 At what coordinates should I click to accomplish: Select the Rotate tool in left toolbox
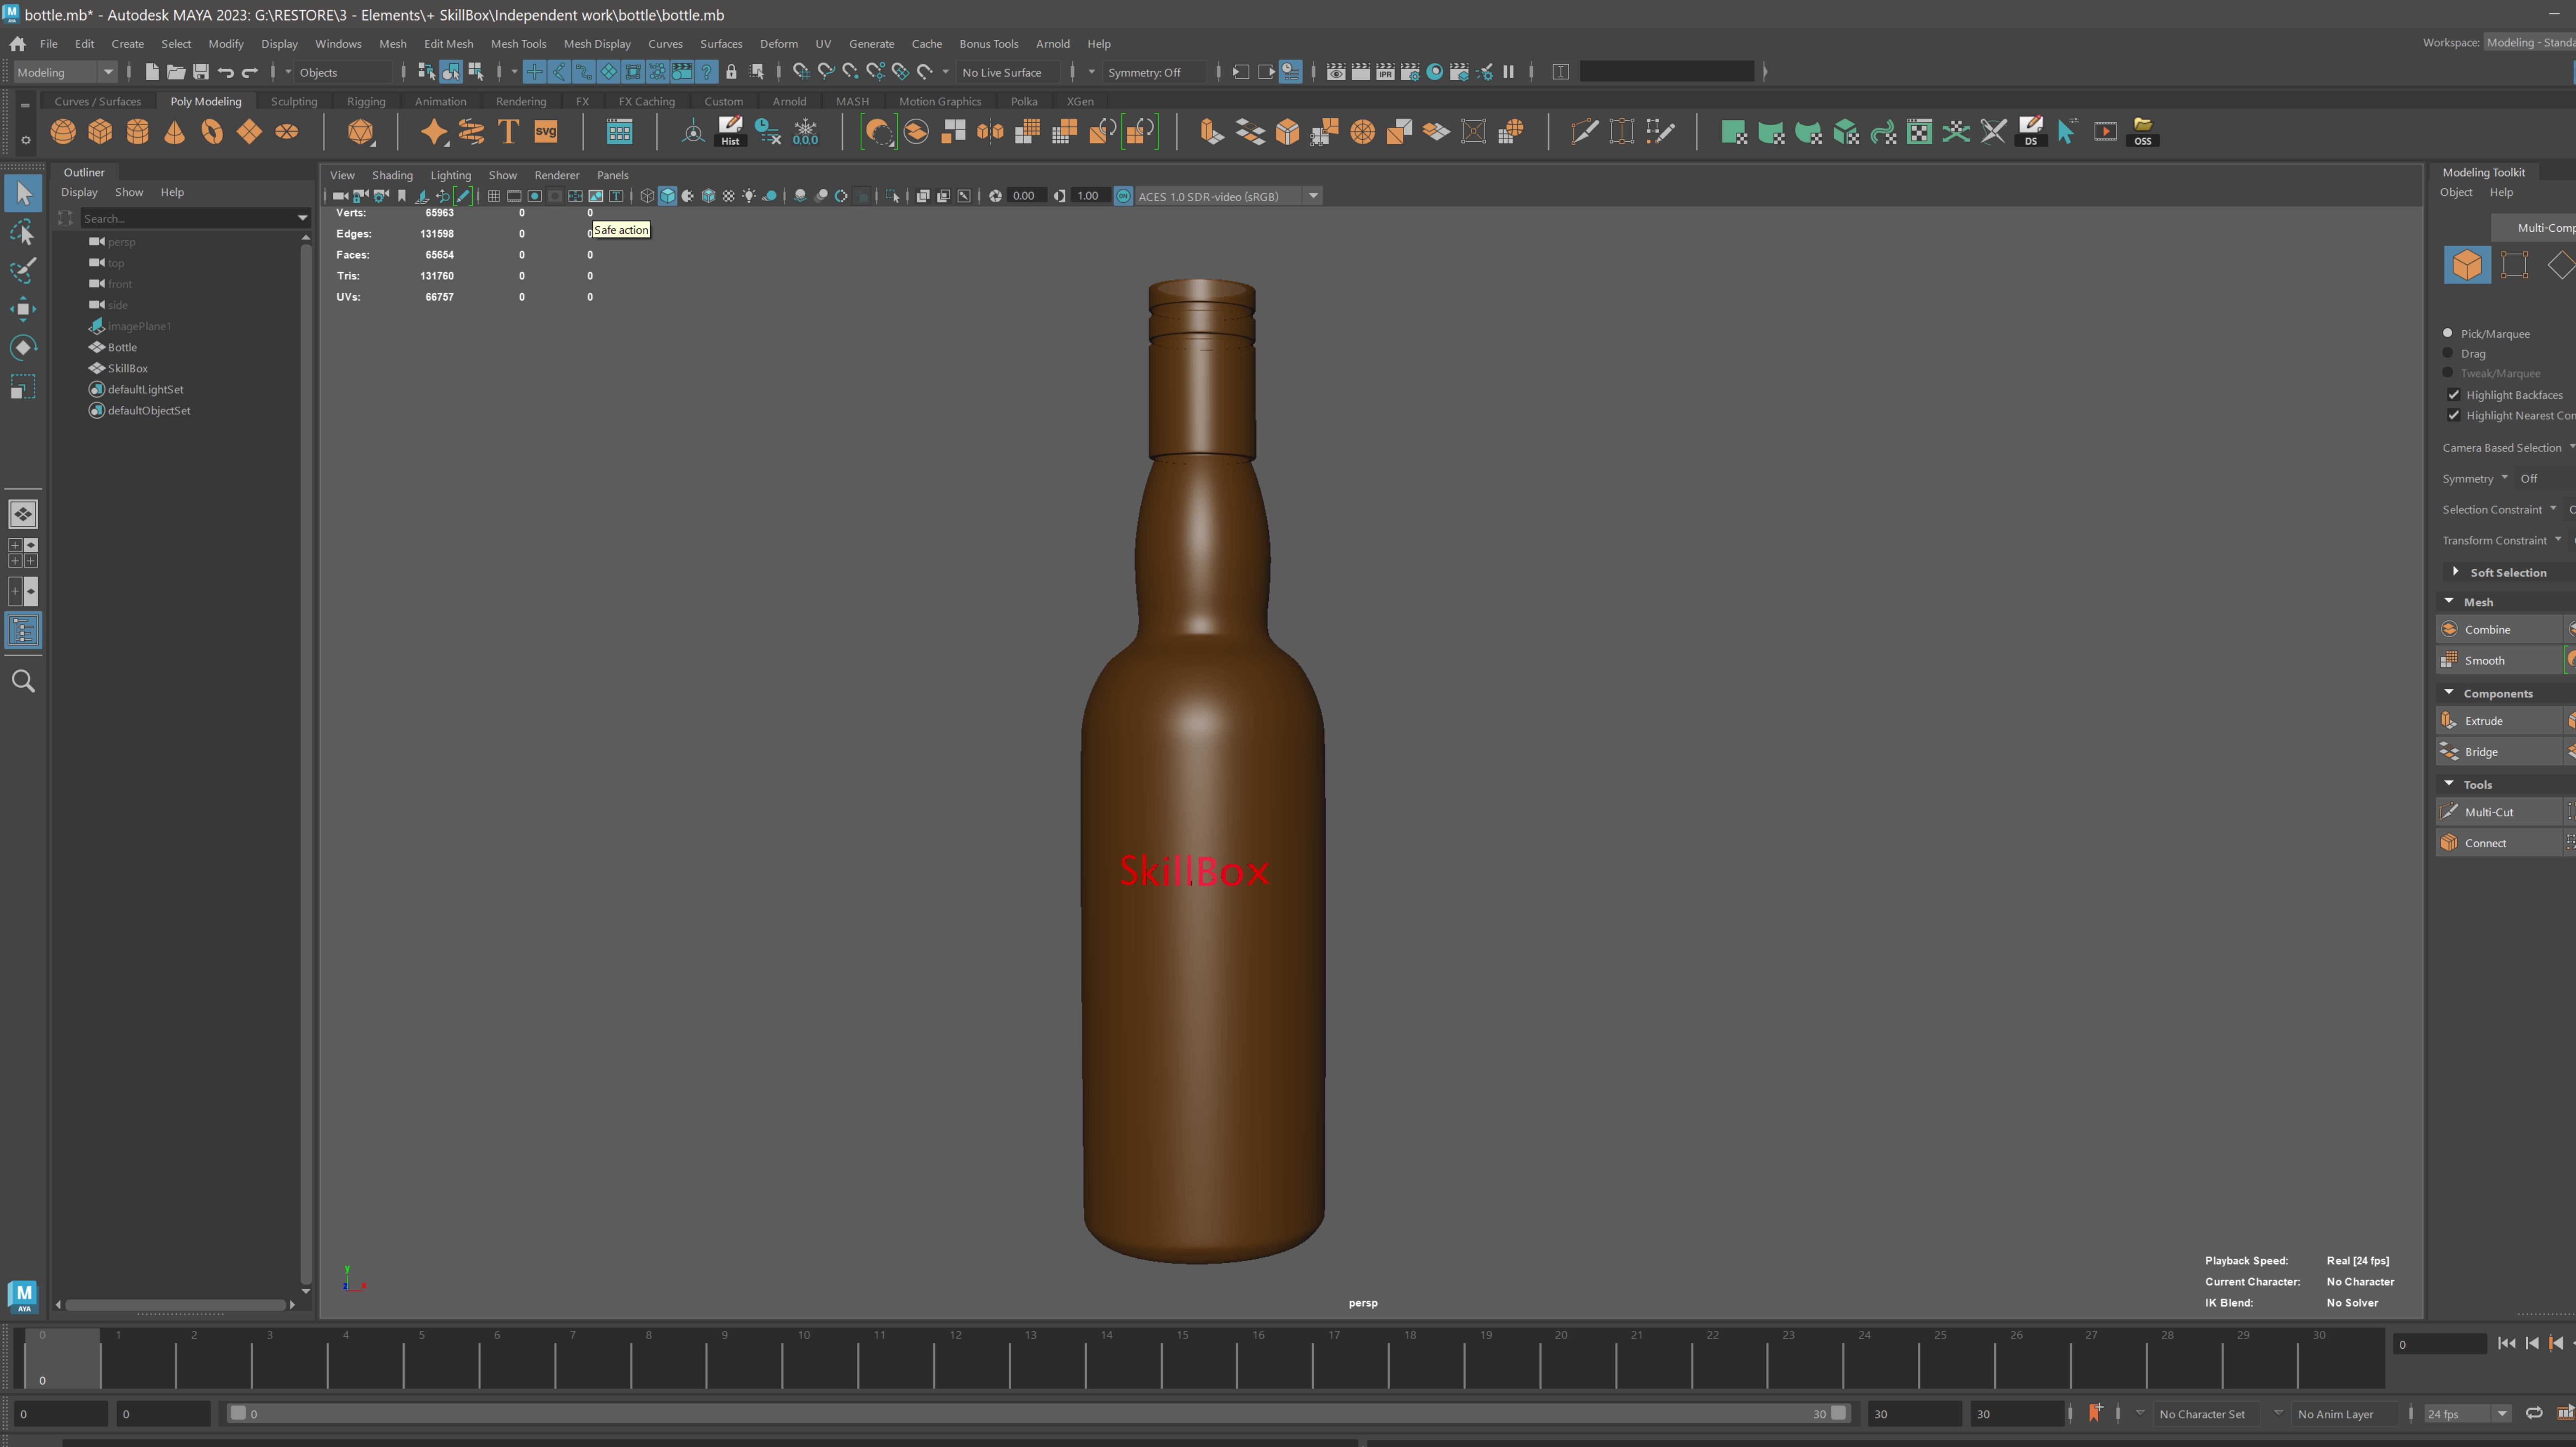click(x=23, y=348)
